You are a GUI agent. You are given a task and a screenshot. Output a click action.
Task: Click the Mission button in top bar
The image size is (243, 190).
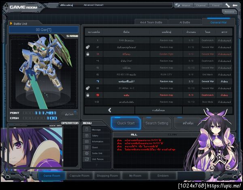pos(186,5)
